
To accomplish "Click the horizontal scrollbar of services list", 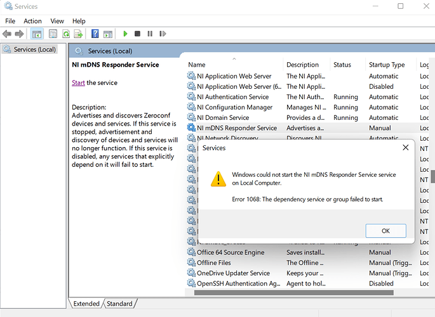I will (294, 293).
